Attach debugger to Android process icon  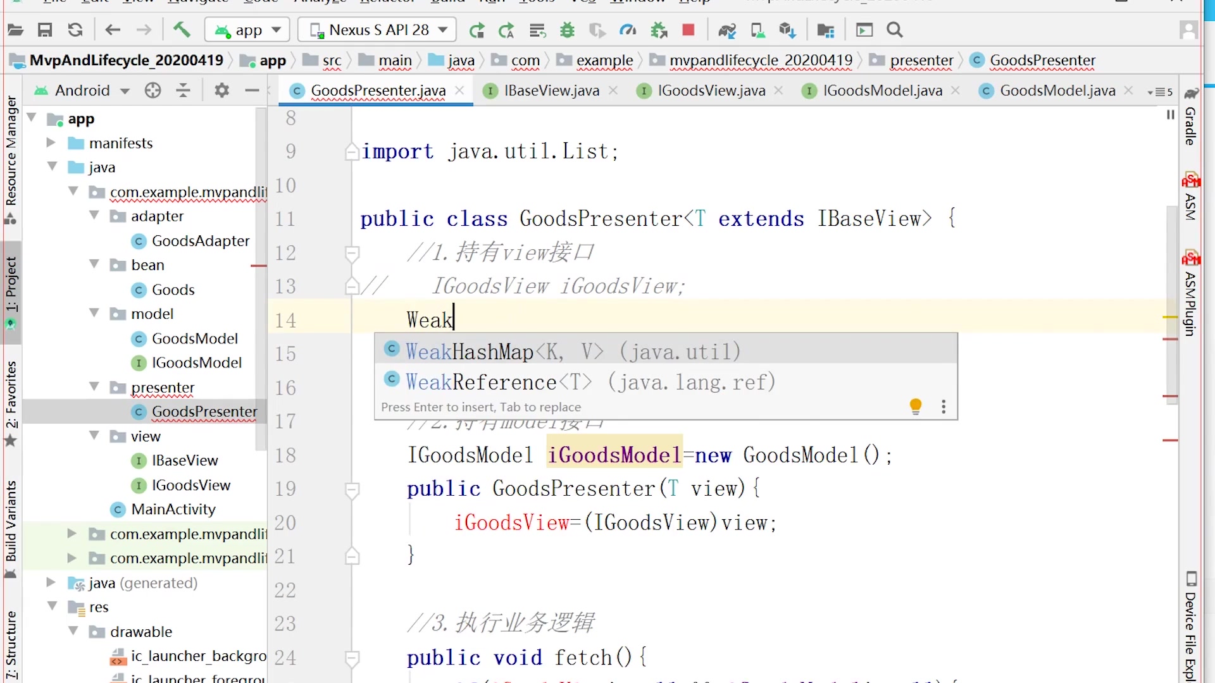tap(659, 30)
